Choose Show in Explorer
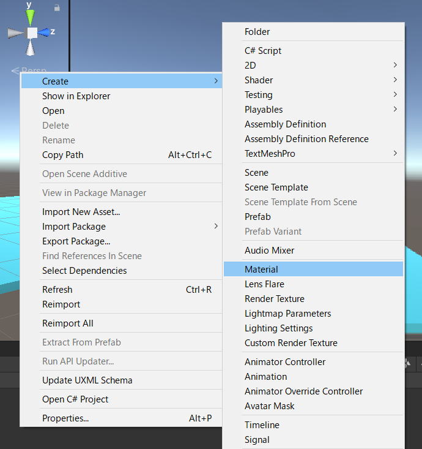Viewport: 422px width, 449px height. [122, 96]
